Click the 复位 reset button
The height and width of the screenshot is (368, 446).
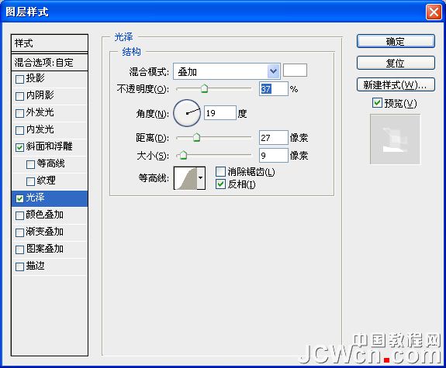(396, 63)
